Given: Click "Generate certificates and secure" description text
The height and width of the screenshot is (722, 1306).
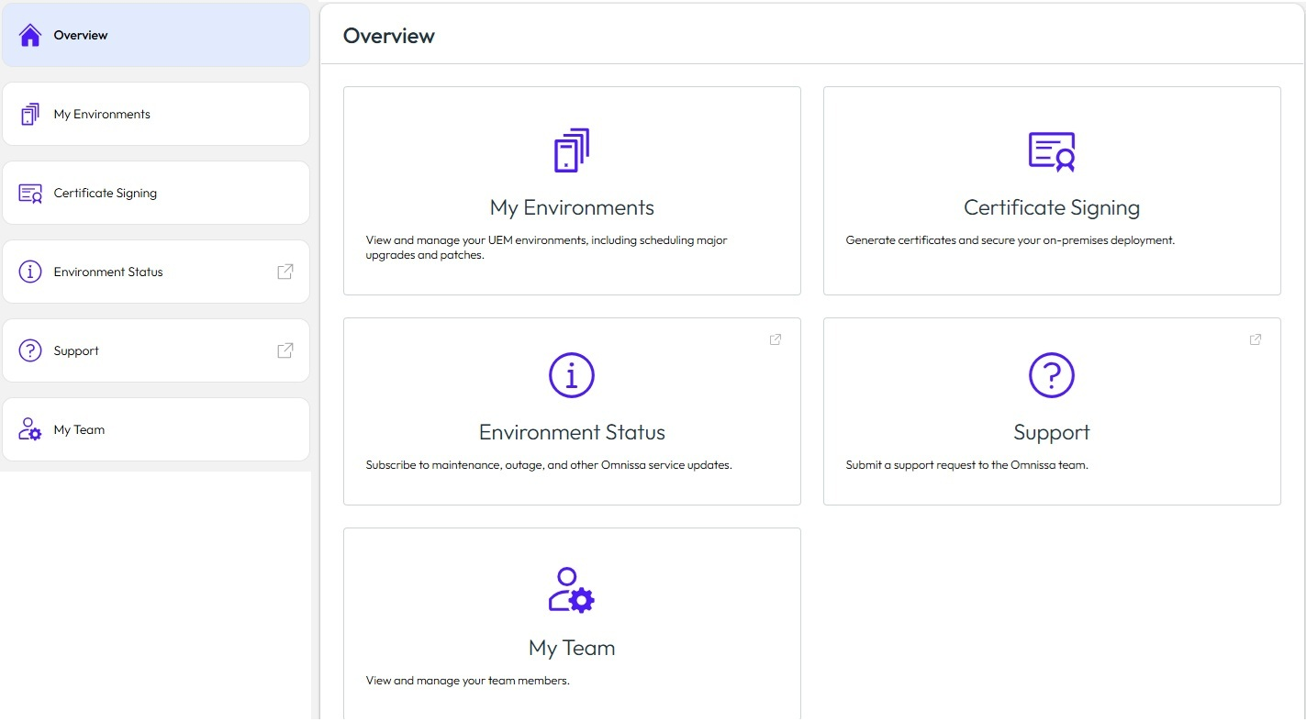Looking at the screenshot, I should tap(1010, 240).
